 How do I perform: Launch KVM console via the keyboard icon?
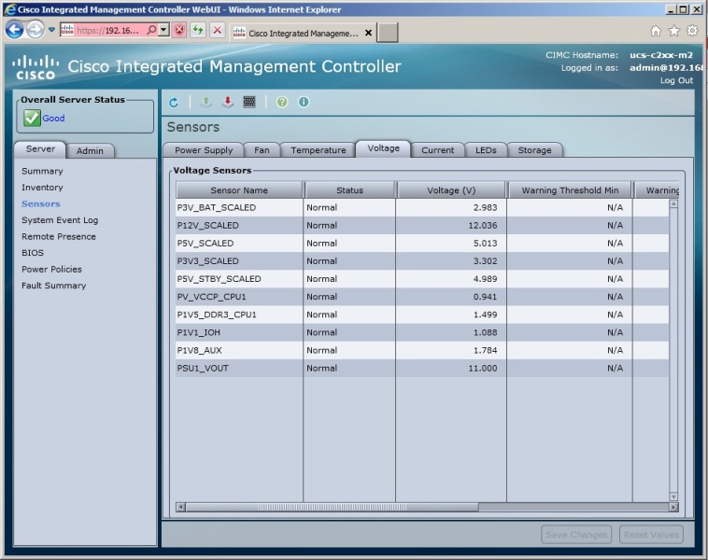(x=249, y=102)
